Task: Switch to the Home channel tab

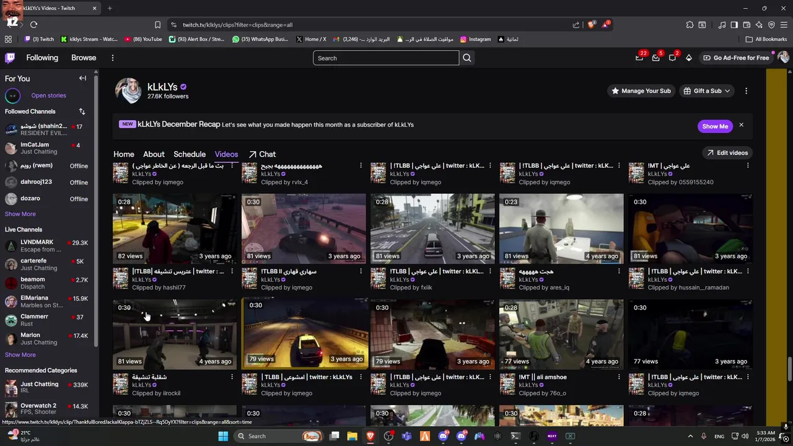Action: pyautogui.click(x=123, y=154)
